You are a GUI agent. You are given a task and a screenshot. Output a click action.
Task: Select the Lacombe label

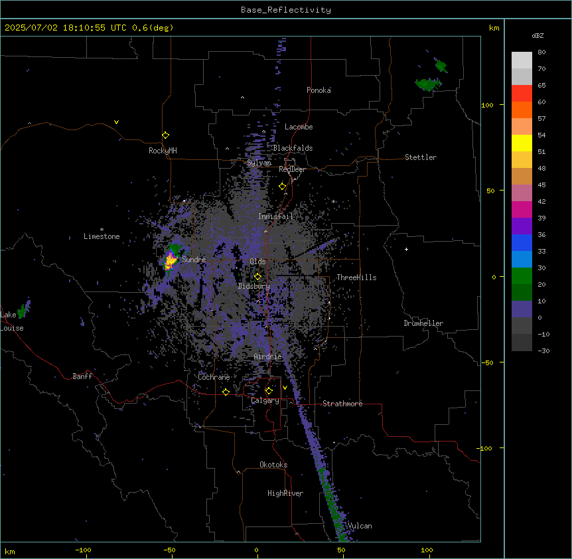click(299, 127)
